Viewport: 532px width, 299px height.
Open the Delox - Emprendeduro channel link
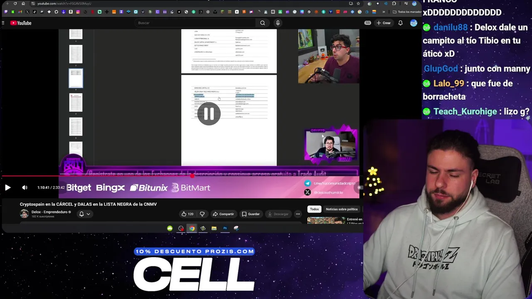[x=49, y=212]
